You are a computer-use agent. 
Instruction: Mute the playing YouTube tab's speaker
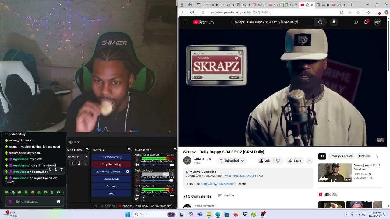point(307,5)
